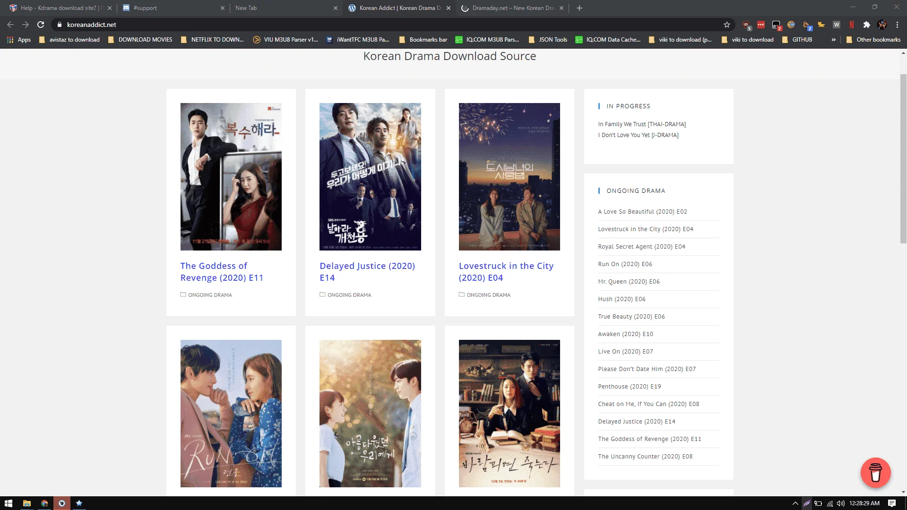Click the page vertical scrollbar thumb
907x510 pixels.
[x=903, y=158]
